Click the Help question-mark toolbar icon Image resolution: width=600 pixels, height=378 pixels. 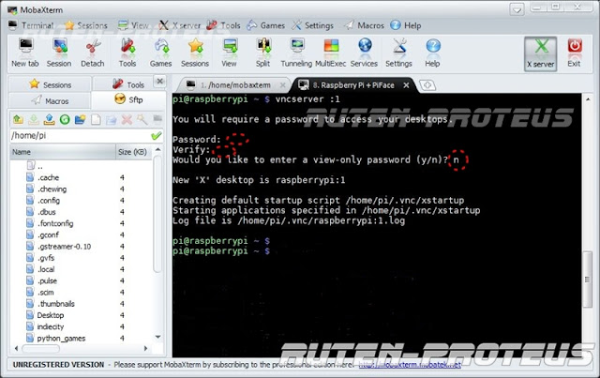[432, 53]
